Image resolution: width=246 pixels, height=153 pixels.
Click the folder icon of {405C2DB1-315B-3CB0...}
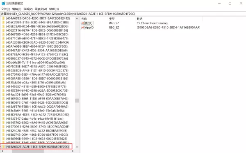[x=3, y=22]
